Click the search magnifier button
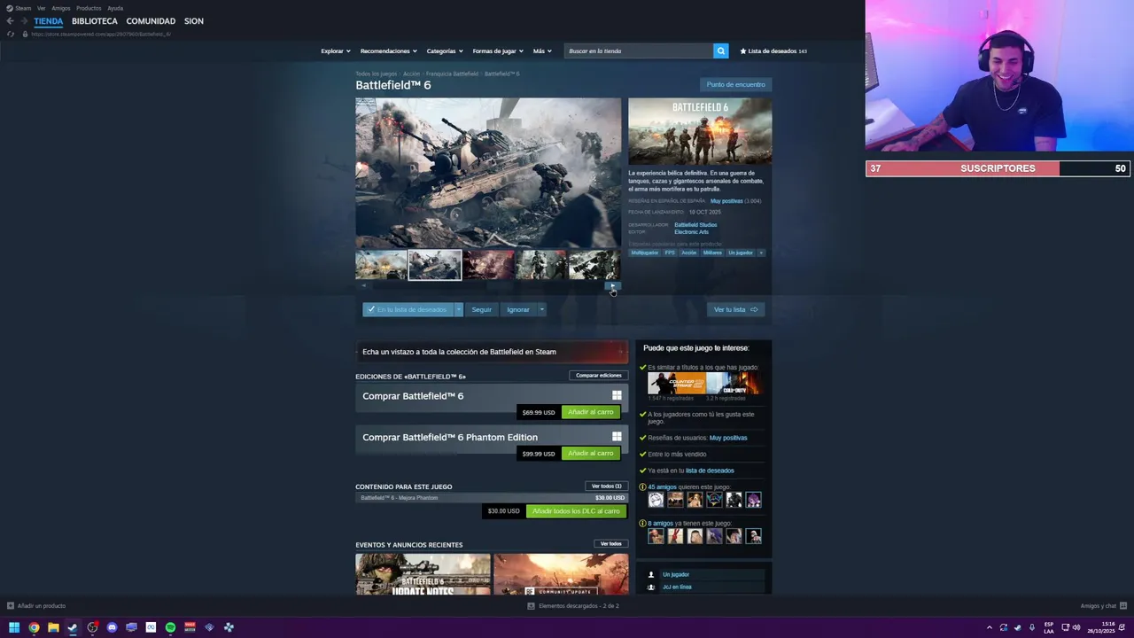 click(720, 51)
